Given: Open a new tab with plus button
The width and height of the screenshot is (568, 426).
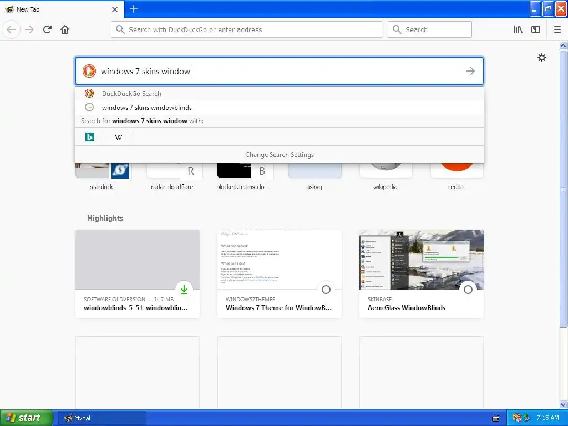Looking at the screenshot, I should (x=134, y=9).
